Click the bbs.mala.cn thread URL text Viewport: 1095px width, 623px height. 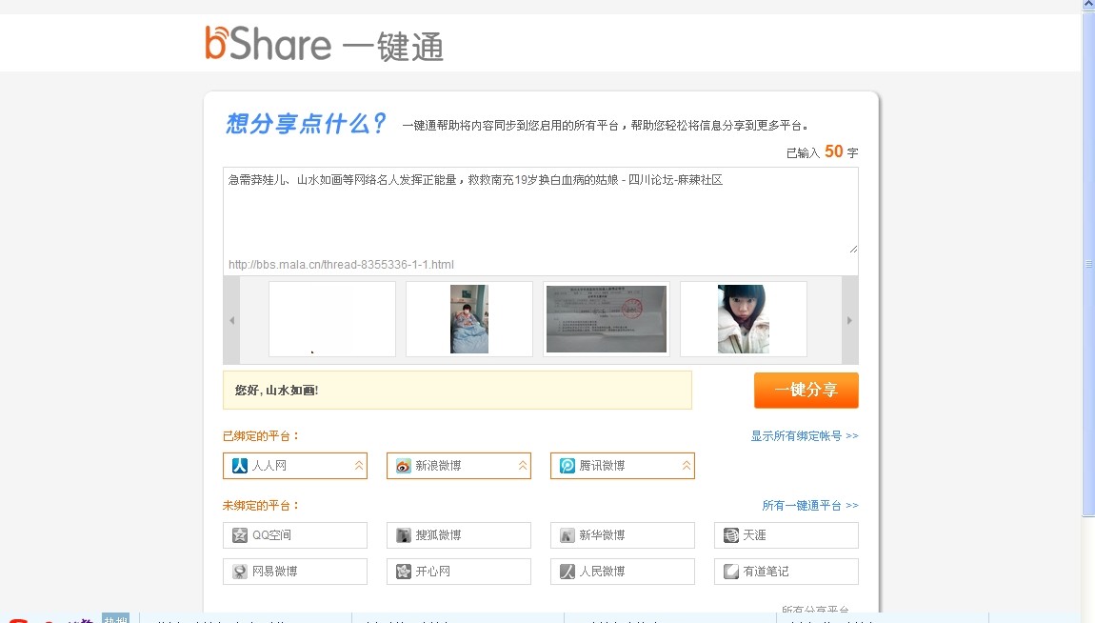point(342,265)
